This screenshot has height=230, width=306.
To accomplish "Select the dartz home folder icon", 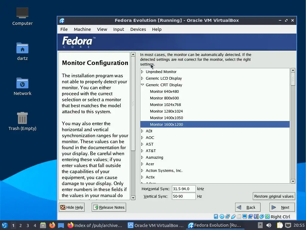I will (x=22, y=48).
